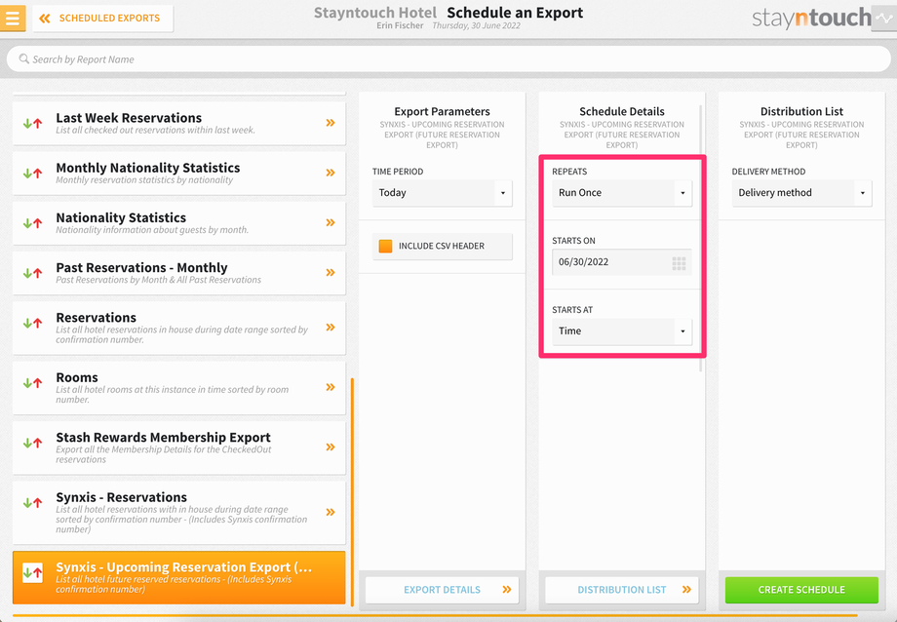Image resolution: width=897 pixels, height=622 pixels.
Task: Click arrows icon on Synxis - Upcoming Reservation Export
Action: pyautogui.click(x=32, y=571)
